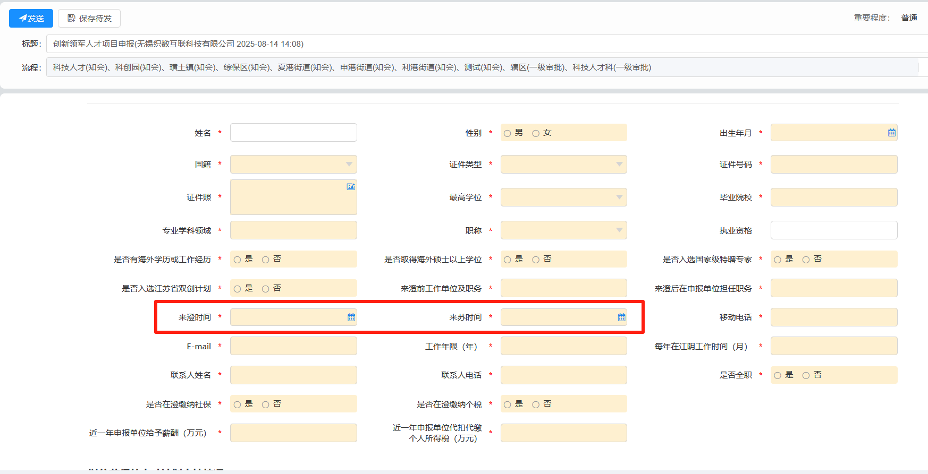Click the 证件照 image upload icon
The width and height of the screenshot is (928, 474).
pos(351,187)
